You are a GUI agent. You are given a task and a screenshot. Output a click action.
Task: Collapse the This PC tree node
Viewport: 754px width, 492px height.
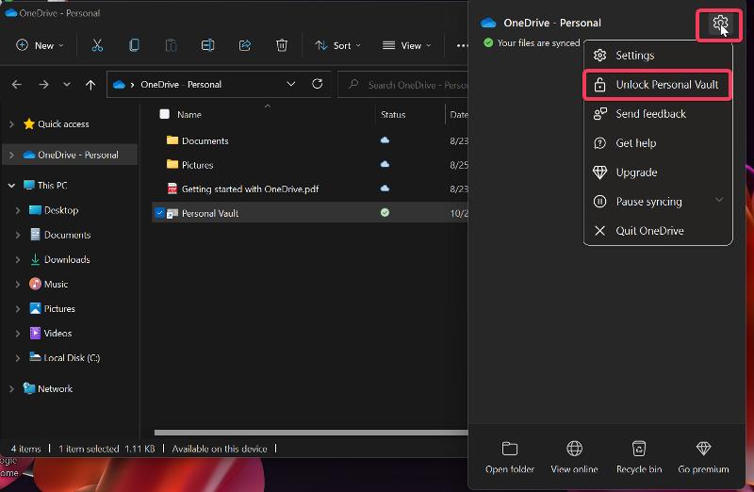11,185
